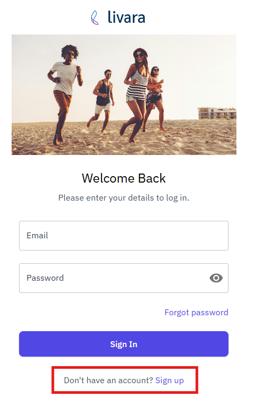Image resolution: width=265 pixels, height=406 pixels.
Task: Click the man in white t-shirt
Action: pos(65,91)
